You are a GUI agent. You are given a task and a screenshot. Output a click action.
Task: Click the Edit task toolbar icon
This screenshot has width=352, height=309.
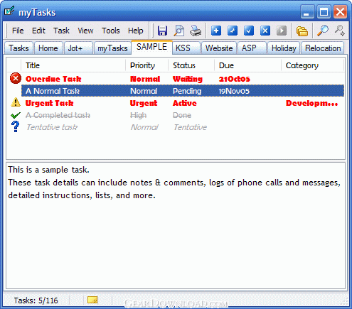tap(233, 31)
